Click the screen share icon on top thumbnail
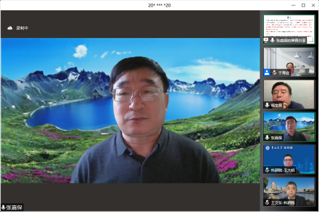 266,39
